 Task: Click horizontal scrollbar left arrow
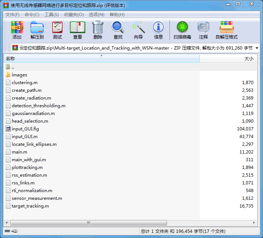[7, 223]
